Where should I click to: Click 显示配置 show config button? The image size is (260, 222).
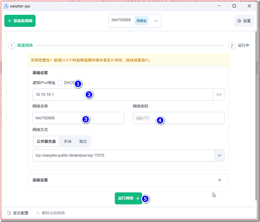point(18,213)
